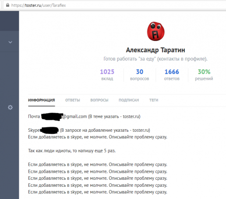This screenshot has width=226, height=199.
Task: Open settings gear icon in sidebar
Action: click(10, 107)
